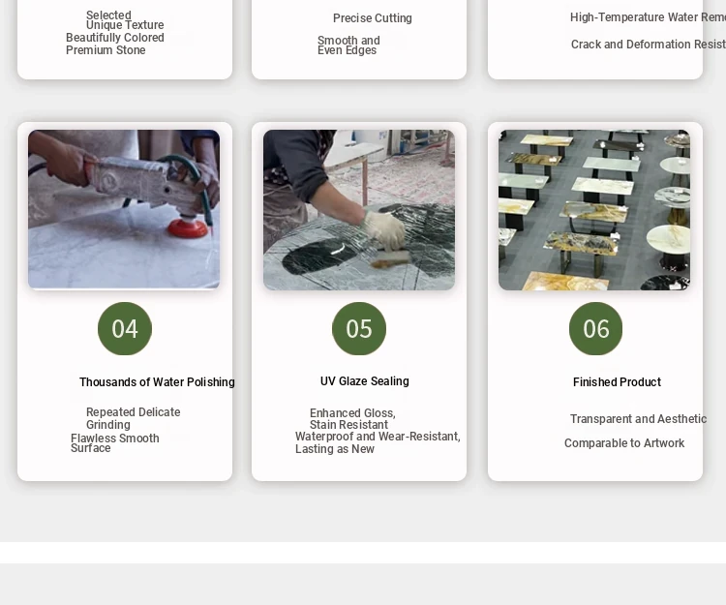Click the green 05 step circle
The image size is (726, 605).
pyautogui.click(x=359, y=329)
